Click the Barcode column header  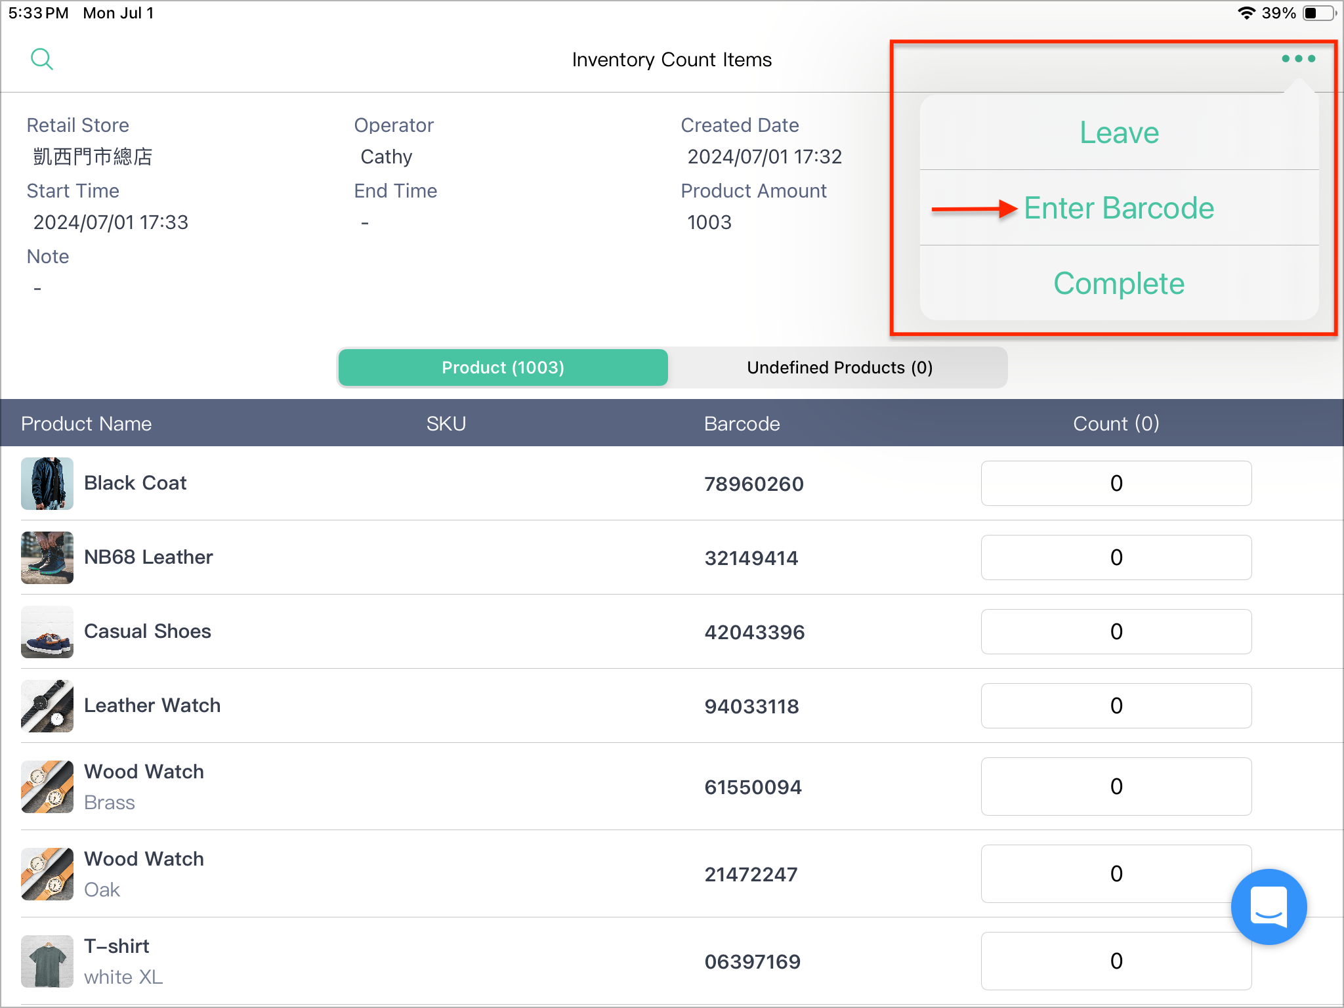pyautogui.click(x=742, y=424)
